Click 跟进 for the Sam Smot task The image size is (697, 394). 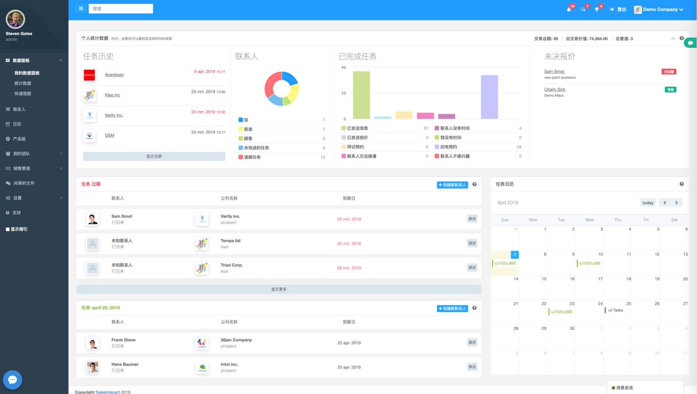click(472, 219)
